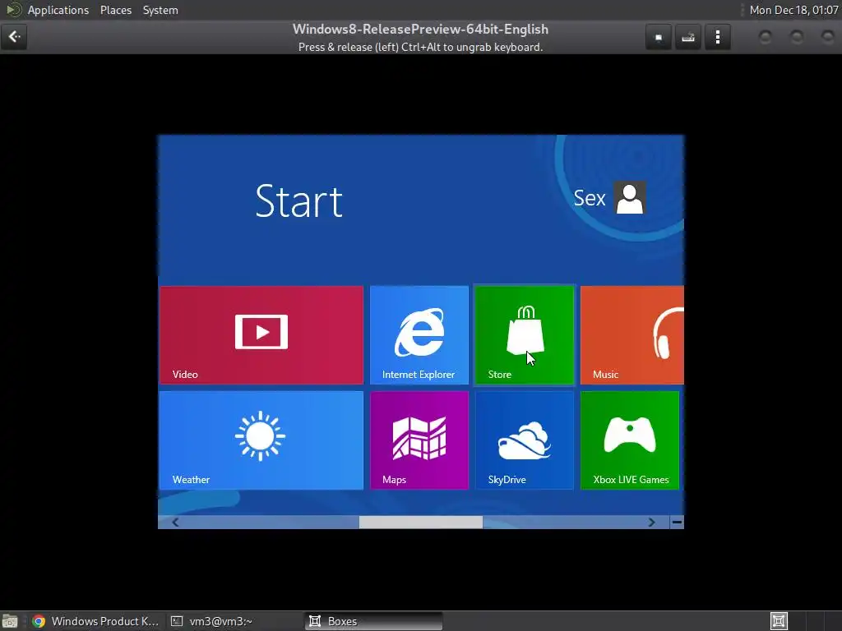Click workspace switcher icon in bottom panel
The image size is (842, 631).
tap(779, 621)
